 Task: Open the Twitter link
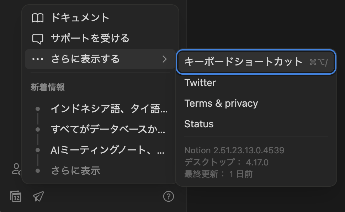(200, 83)
